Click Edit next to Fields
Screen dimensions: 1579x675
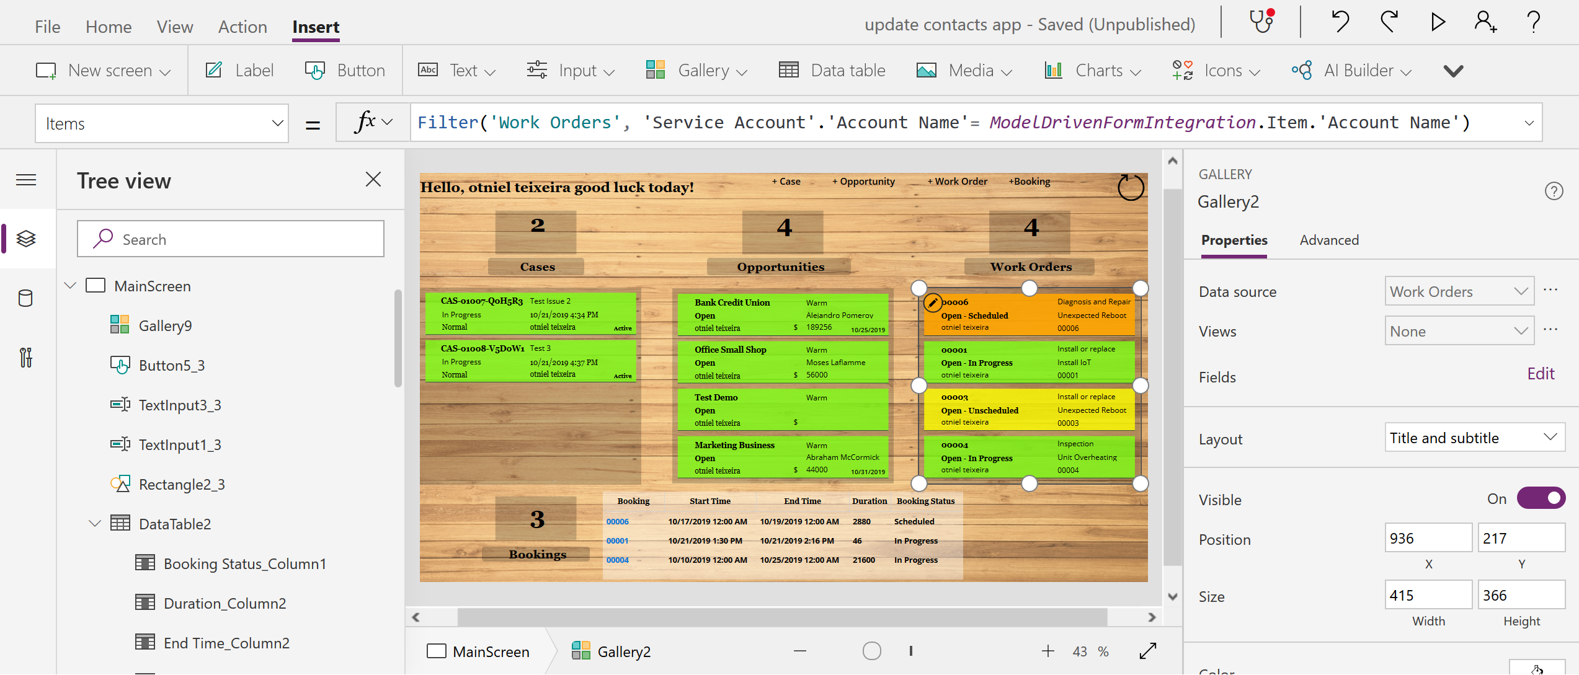pyautogui.click(x=1541, y=373)
